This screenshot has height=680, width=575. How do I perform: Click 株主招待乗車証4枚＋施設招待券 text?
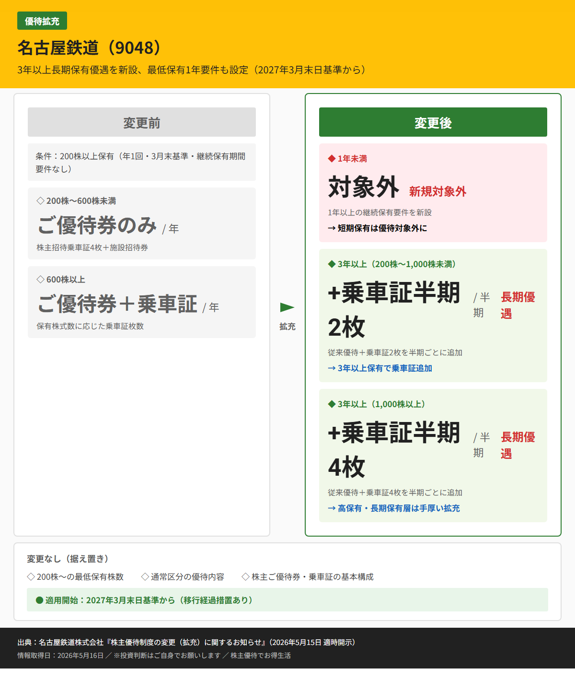[x=92, y=248]
